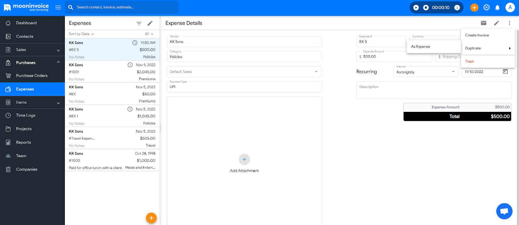519x225 pixels.
Task: Start the timer with the play button
Action: point(416,7)
